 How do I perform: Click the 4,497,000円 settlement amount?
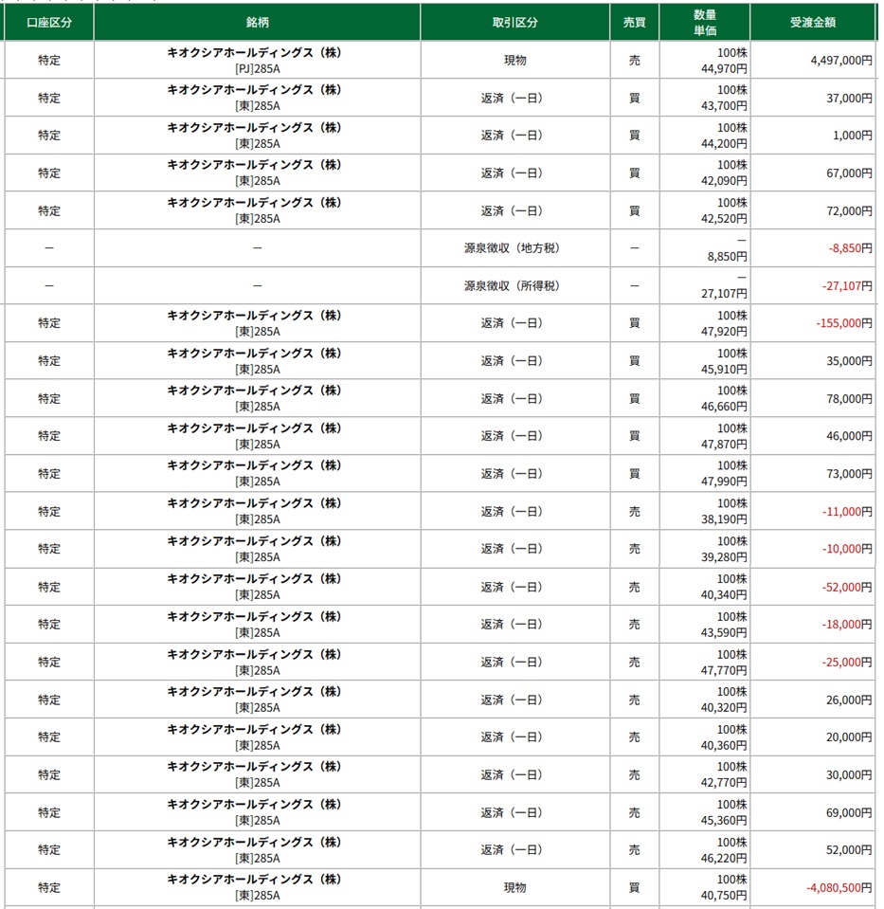point(841,61)
